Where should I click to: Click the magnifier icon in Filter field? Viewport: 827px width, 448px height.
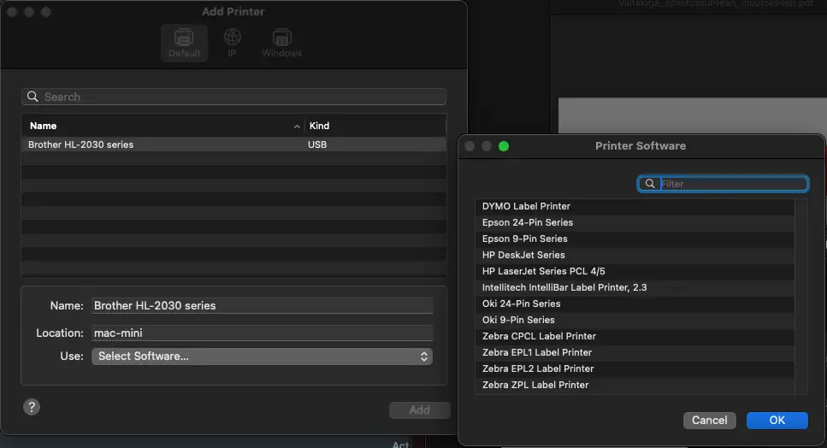tap(650, 184)
